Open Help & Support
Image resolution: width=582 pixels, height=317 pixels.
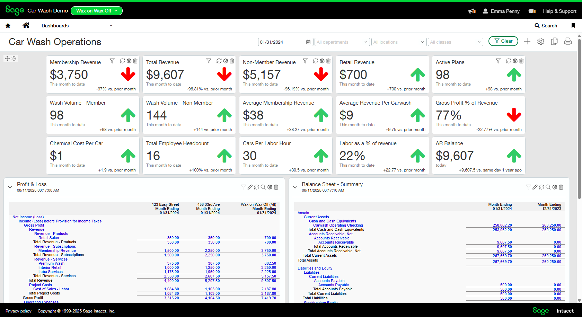[x=559, y=11]
